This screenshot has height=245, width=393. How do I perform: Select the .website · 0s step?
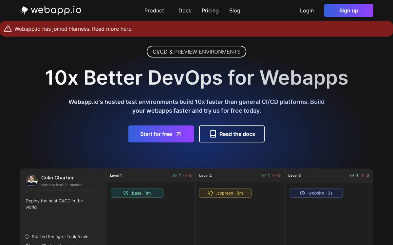(316, 193)
